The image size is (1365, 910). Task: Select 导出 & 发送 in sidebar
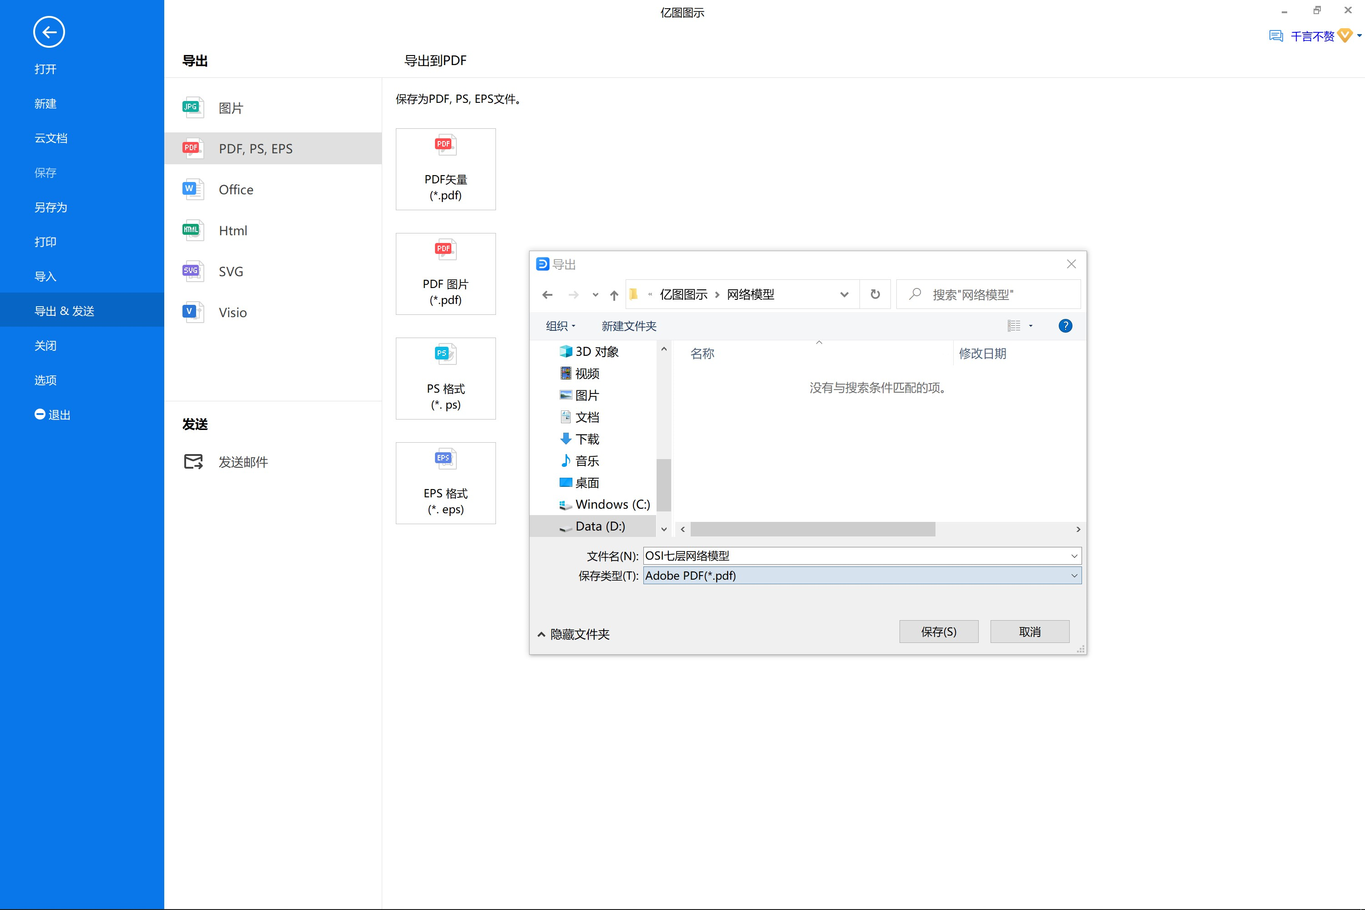click(82, 310)
